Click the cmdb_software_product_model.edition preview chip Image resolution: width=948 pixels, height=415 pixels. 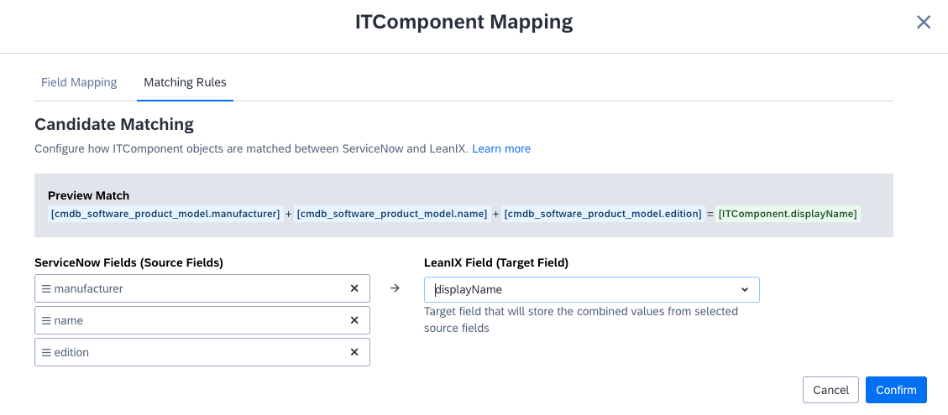pos(603,214)
